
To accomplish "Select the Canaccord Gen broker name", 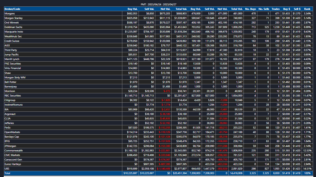I will (13, 160).
